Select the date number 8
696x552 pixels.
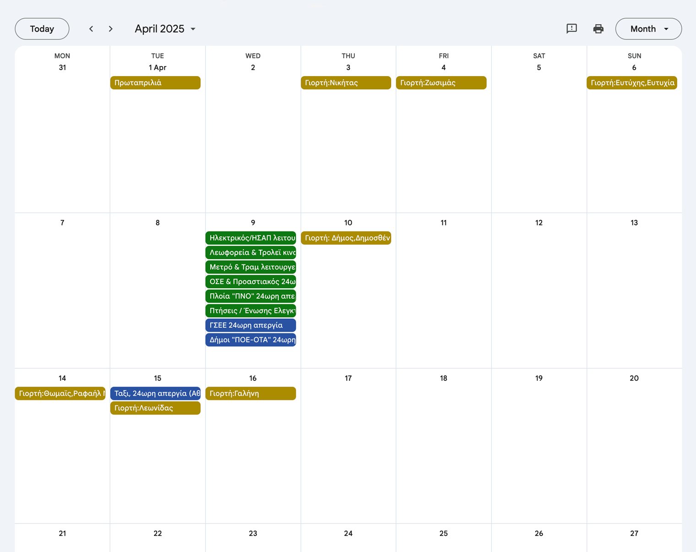coord(158,223)
